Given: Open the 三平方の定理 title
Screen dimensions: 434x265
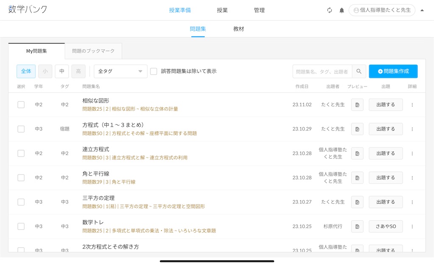Looking at the screenshot, I should pyautogui.click(x=98, y=198).
